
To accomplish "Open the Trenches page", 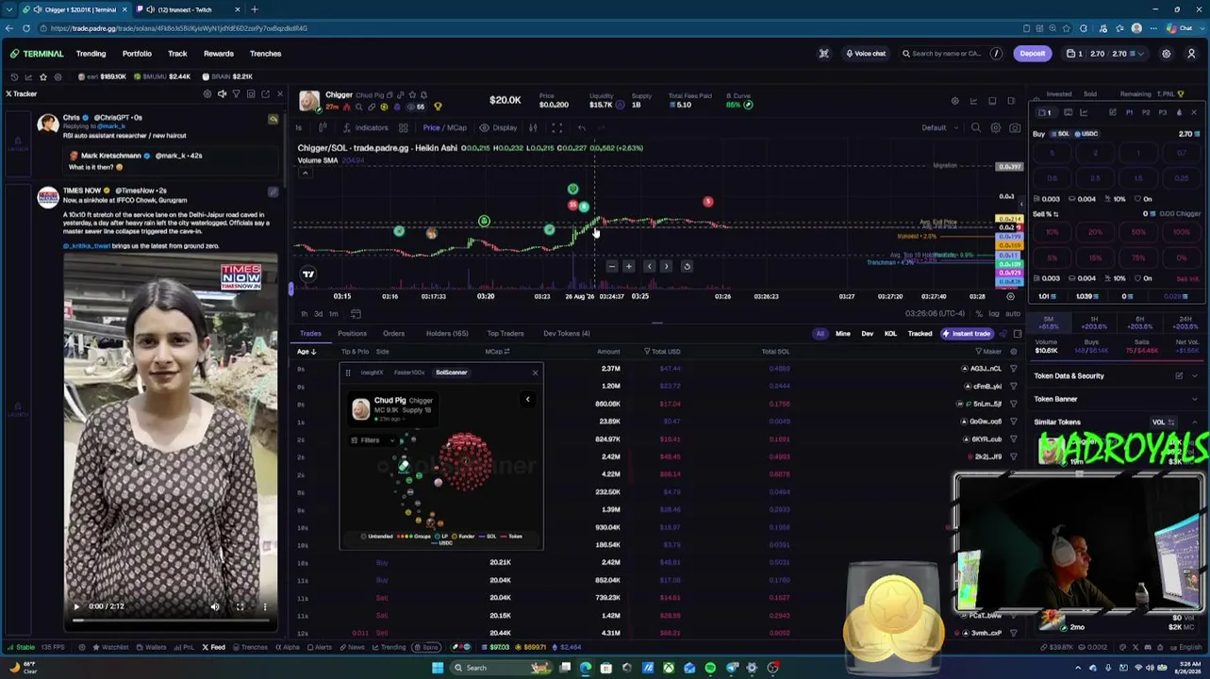I will (x=265, y=54).
